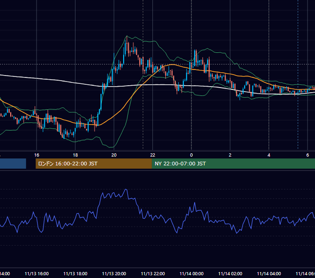Click the highest candlestick peak near 20:40
The height and width of the screenshot is (278, 315).
click(x=127, y=43)
